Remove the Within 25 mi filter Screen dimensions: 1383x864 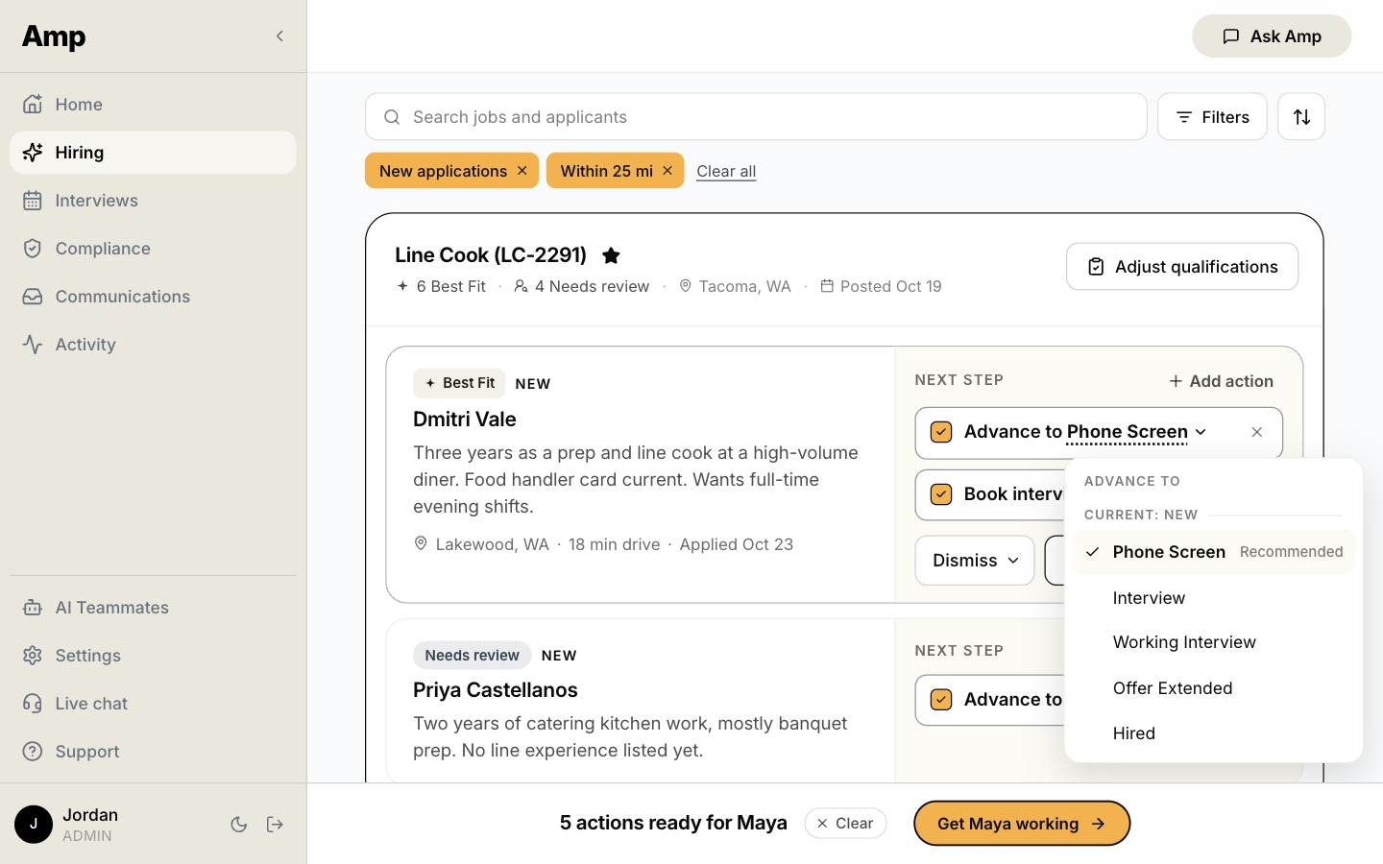click(667, 171)
